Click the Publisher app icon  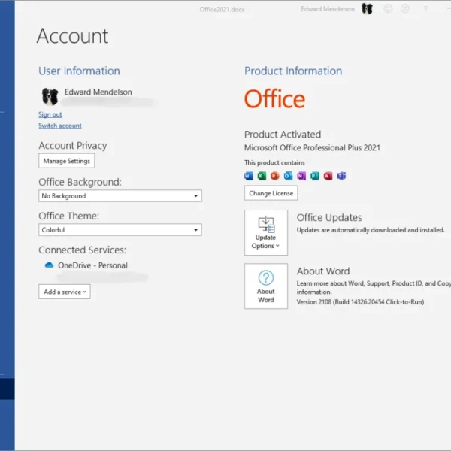tap(315, 176)
